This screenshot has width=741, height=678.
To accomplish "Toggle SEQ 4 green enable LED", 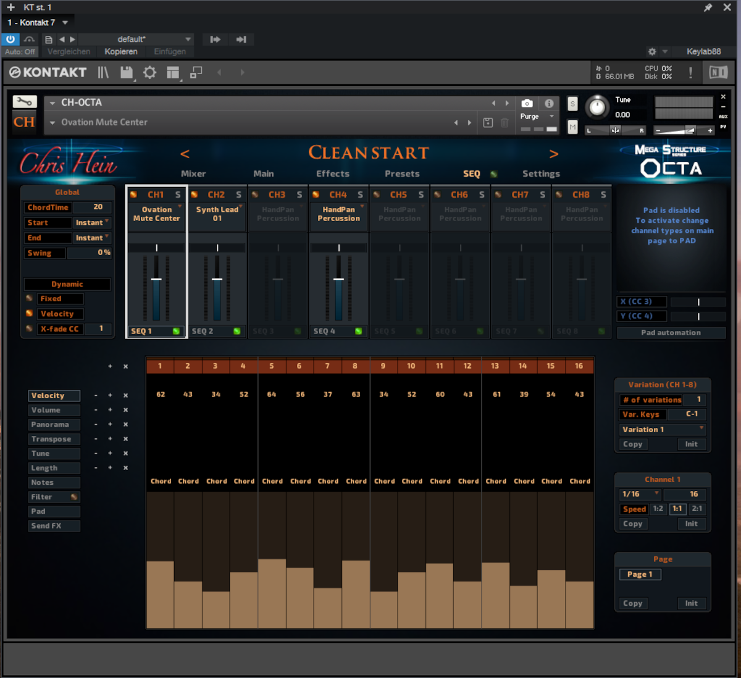I will pyautogui.click(x=358, y=332).
